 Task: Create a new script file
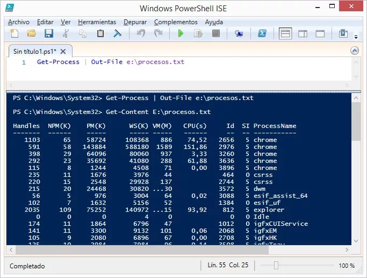click(x=15, y=33)
